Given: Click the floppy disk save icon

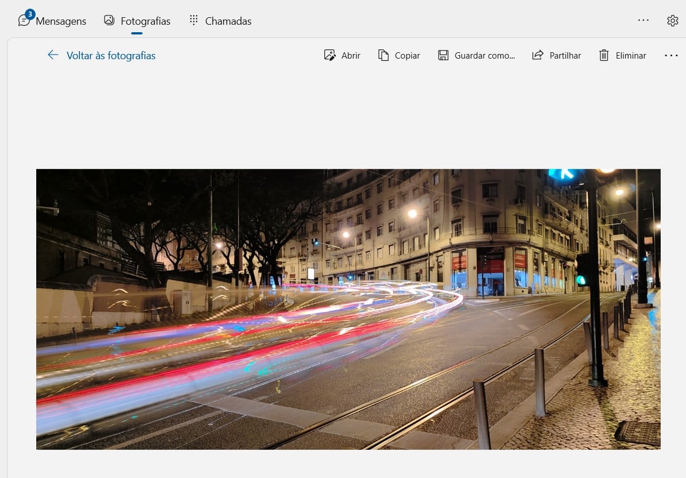Looking at the screenshot, I should (x=443, y=55).
